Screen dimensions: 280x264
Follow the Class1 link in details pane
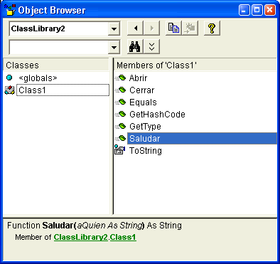(123, 237)
